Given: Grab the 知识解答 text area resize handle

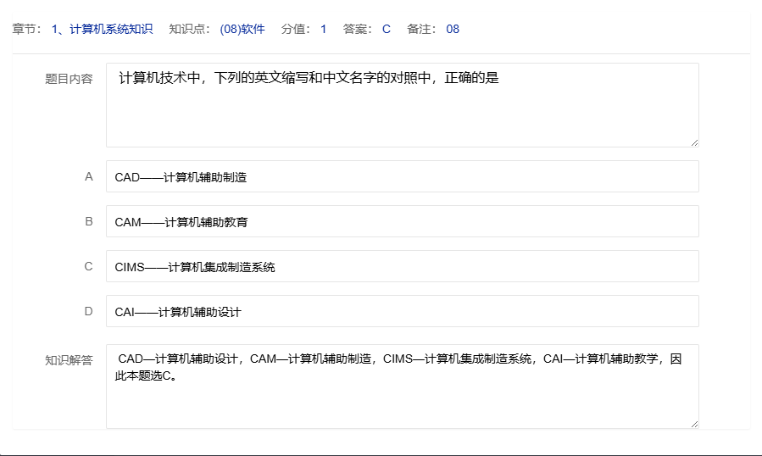Looking at the screenshot, I should (694, 424).
